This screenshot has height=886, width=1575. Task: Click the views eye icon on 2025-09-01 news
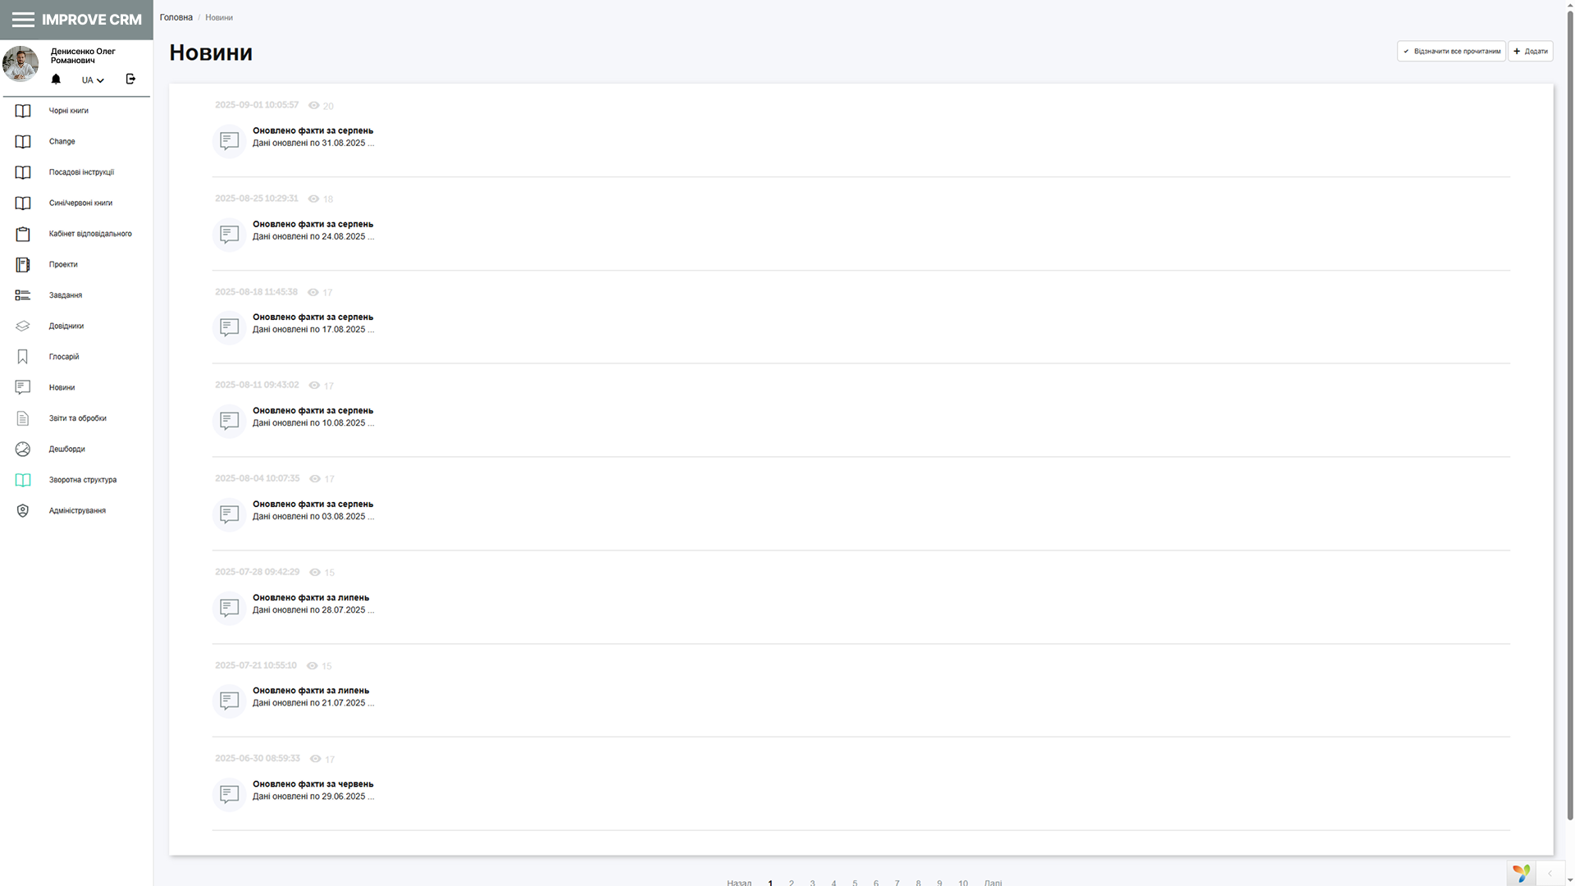(x=313, y=106)
